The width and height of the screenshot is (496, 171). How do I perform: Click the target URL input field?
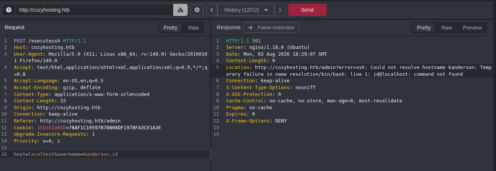(94, 10)
